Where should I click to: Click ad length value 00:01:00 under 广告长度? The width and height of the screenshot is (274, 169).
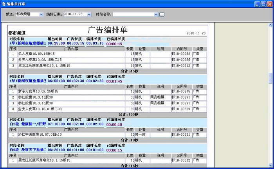76,150
